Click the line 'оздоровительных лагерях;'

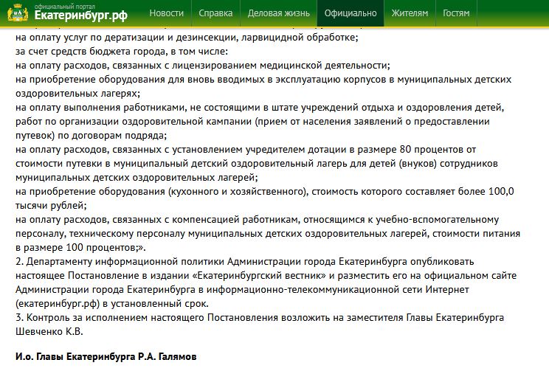[77, 94]
